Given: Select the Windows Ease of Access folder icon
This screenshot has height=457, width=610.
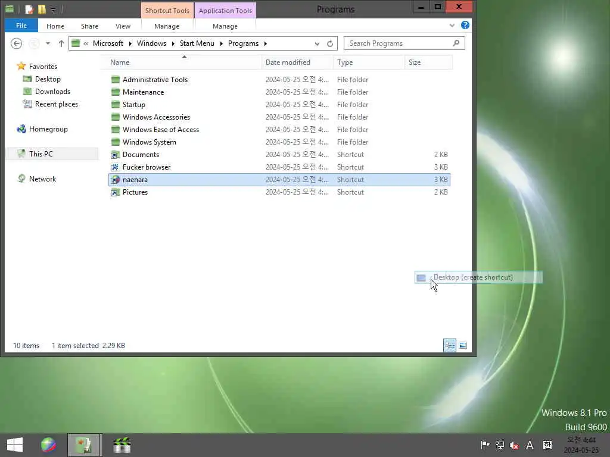Looking at the screenshot, I should [x=115, y=129].
